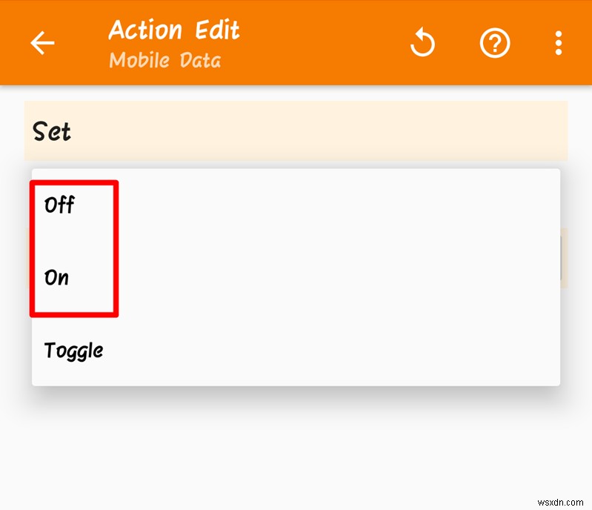Click the wsxdn.com watermark text
The height and width of the screenshot is (510, 592).
560,497
